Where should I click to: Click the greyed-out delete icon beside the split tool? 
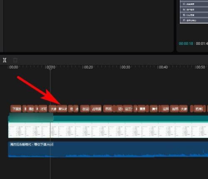(15, 60)
